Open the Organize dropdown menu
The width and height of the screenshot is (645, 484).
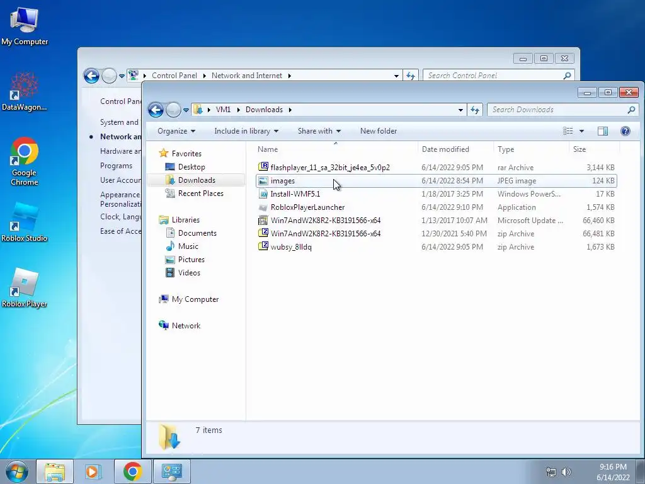tap(176, 131)
